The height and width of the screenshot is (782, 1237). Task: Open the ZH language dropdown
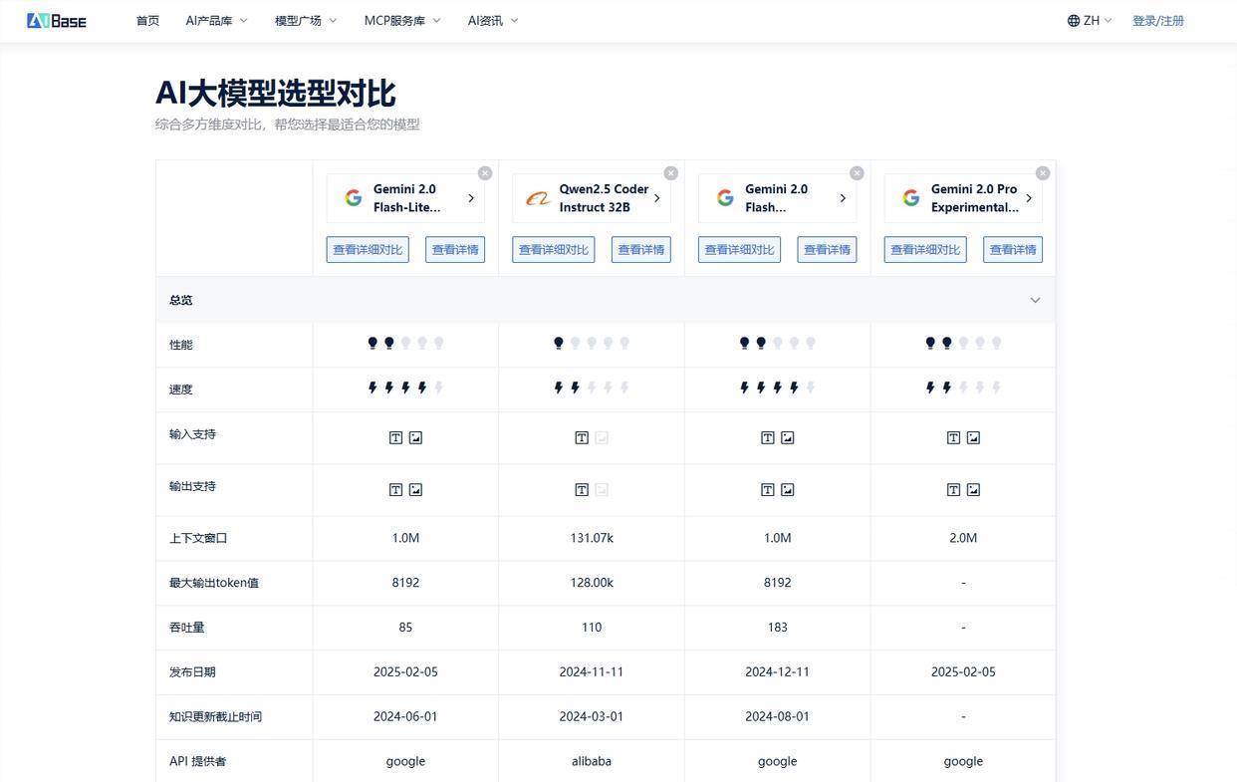(1090, 21)
